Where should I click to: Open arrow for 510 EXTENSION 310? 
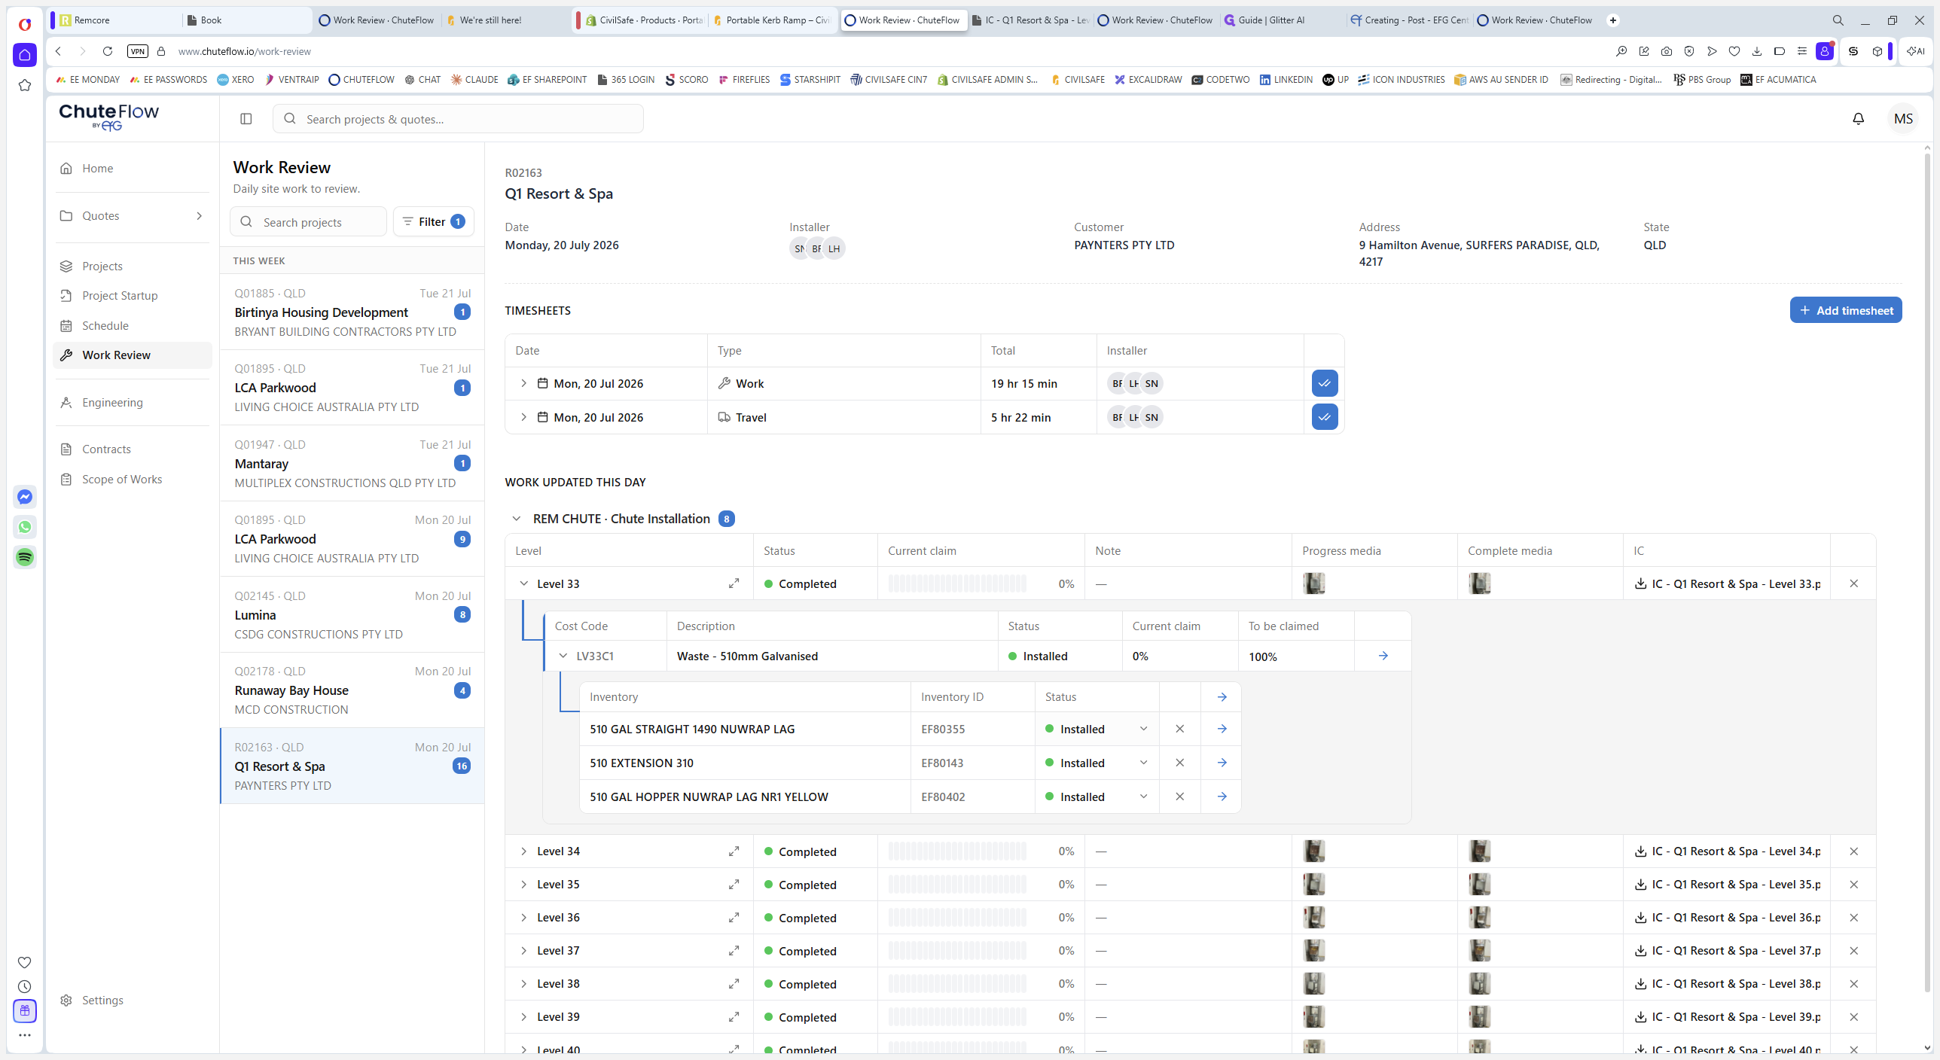pyautogui.click(x=1222, y=763)
